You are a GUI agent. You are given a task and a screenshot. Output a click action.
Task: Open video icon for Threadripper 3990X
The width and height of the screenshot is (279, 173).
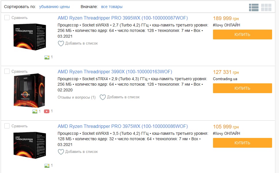point(47,111)
